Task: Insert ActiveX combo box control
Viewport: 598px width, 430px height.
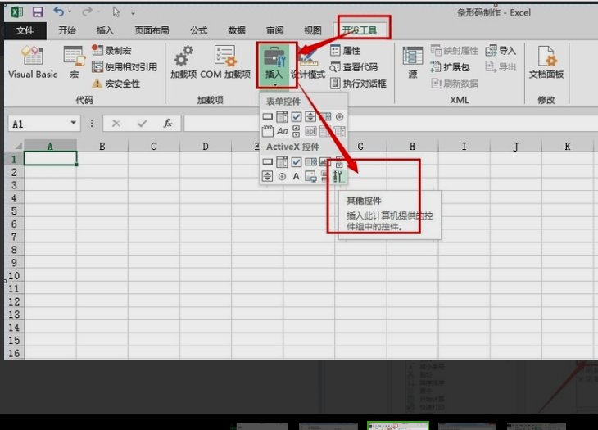Action: click(282, 162)
